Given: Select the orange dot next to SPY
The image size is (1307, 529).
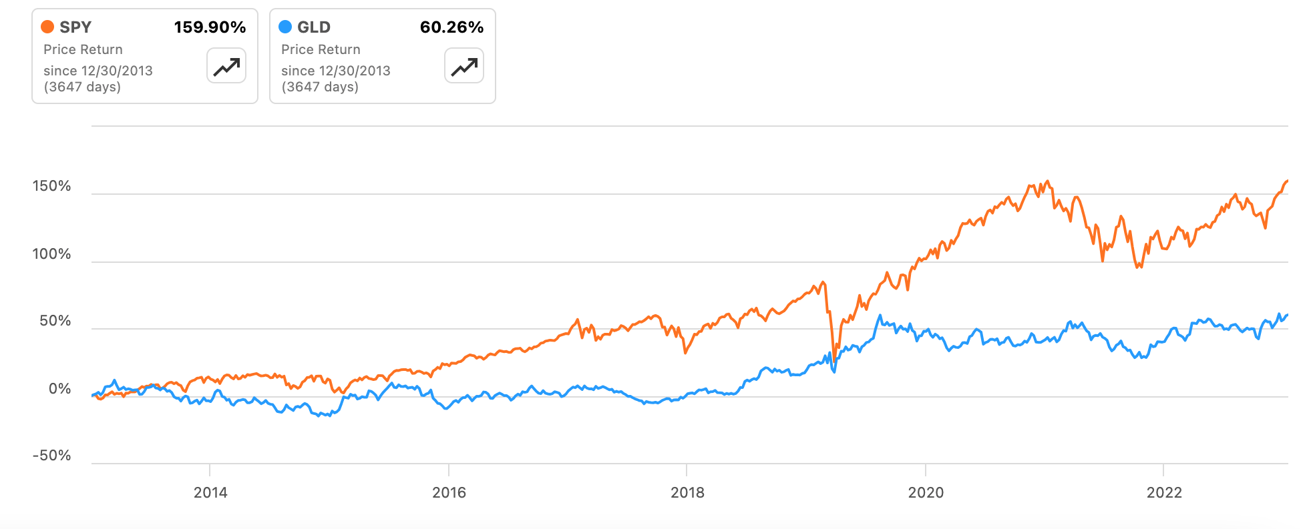Looking at the screenshot, I should (x=46, y=27).
